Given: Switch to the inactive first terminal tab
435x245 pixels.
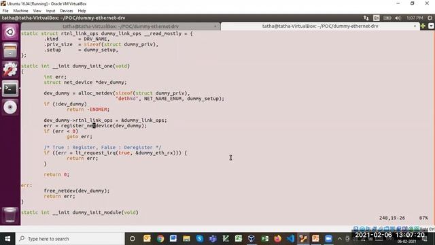Looking at the screenshot, I should click(120, 27).
